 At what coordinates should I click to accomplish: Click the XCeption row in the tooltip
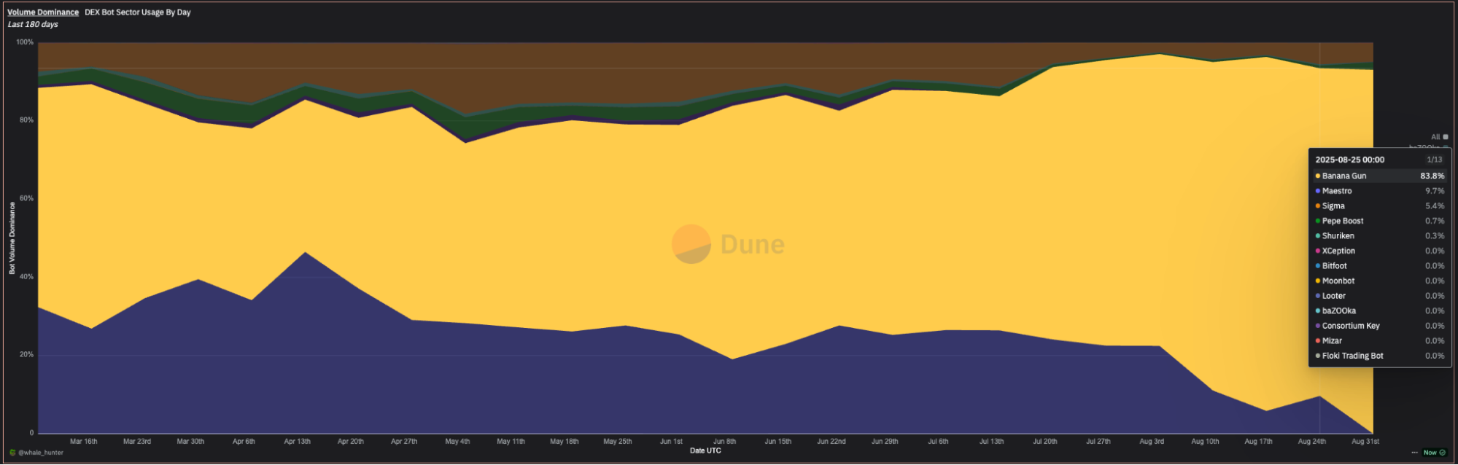[1379, 251]
